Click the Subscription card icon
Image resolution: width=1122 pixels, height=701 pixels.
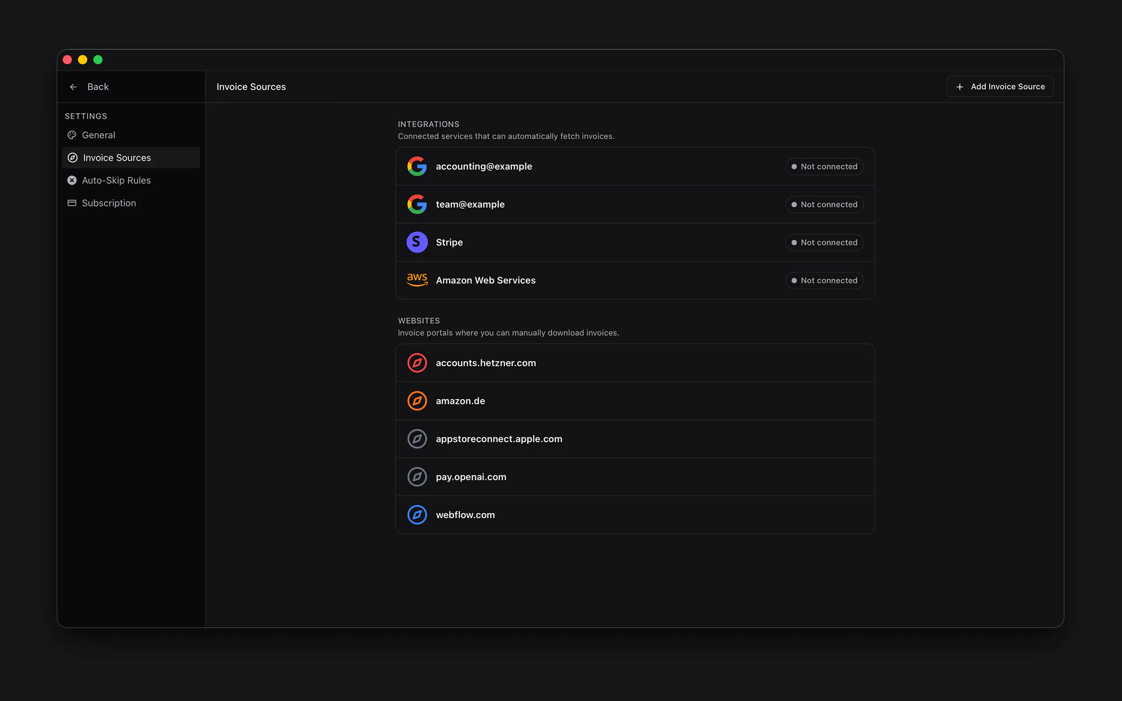click(72, 203)
